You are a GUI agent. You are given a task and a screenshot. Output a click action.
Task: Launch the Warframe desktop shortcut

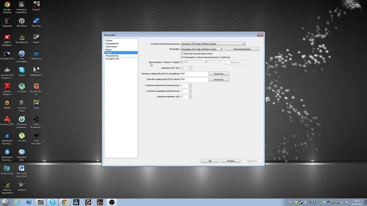click(36, 56)
